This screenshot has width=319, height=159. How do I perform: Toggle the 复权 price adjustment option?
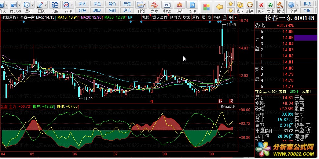pyautogui.click(x=196, y=17)
